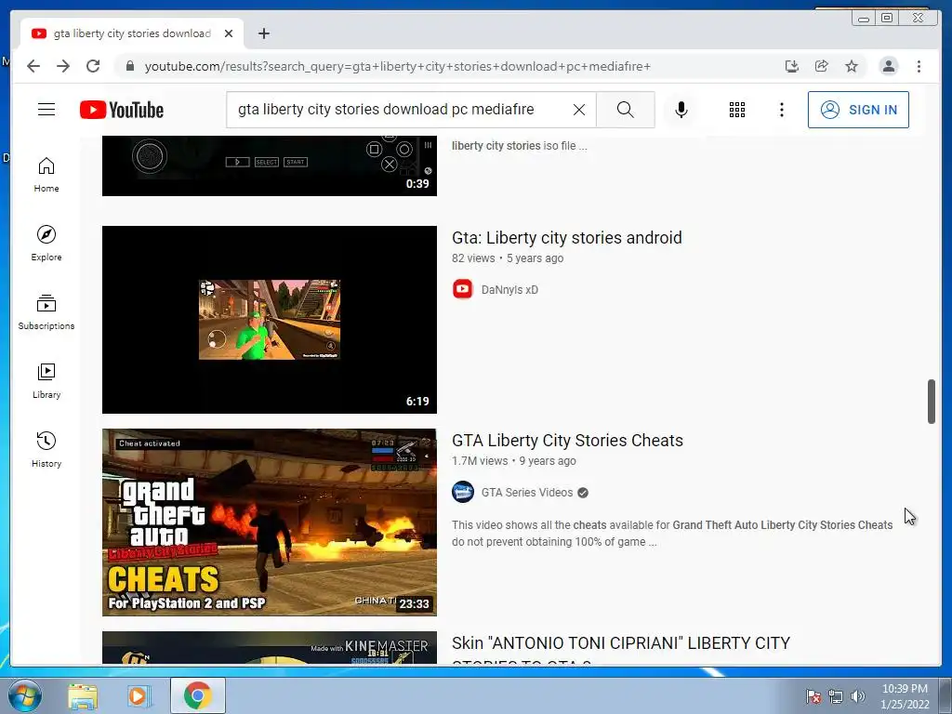Visit the GTA Series Videos channel name
The width and height of the screenshot is (952, 714).
526,493
